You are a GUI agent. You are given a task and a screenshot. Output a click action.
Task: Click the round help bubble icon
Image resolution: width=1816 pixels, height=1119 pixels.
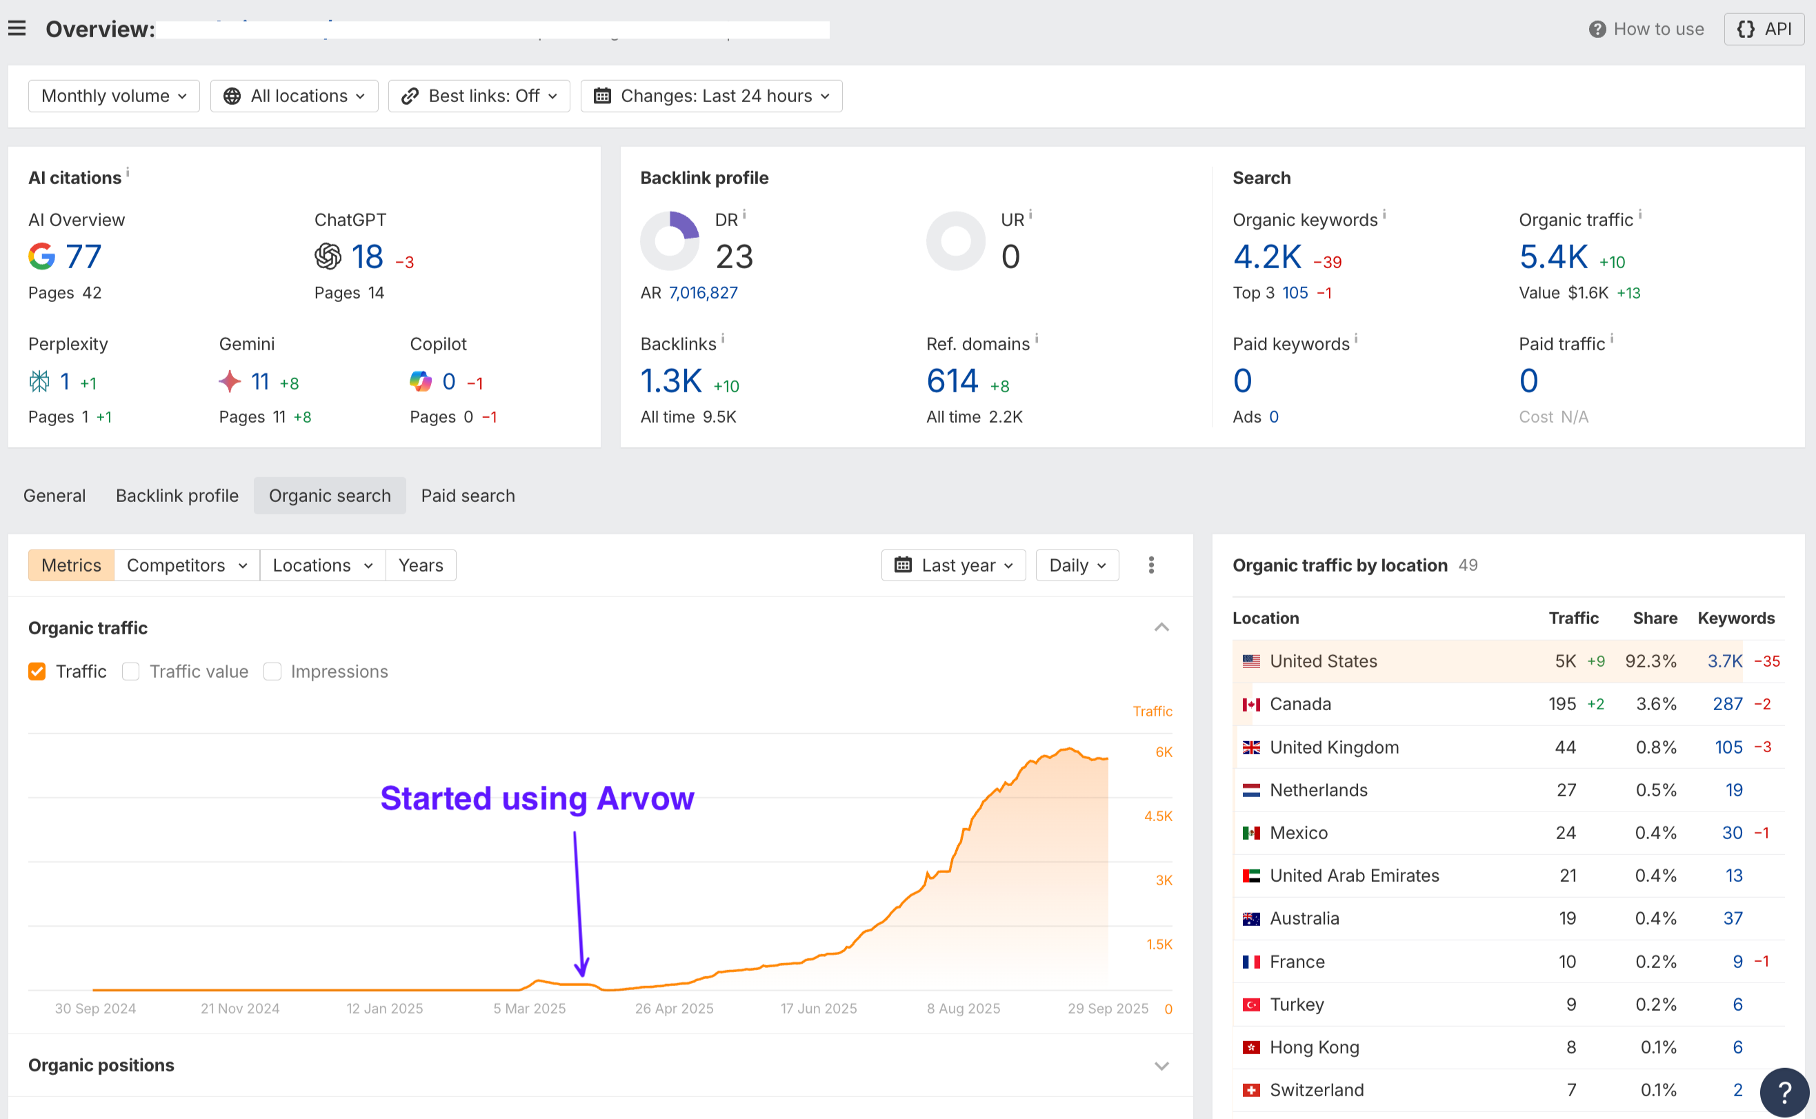1784,1091
